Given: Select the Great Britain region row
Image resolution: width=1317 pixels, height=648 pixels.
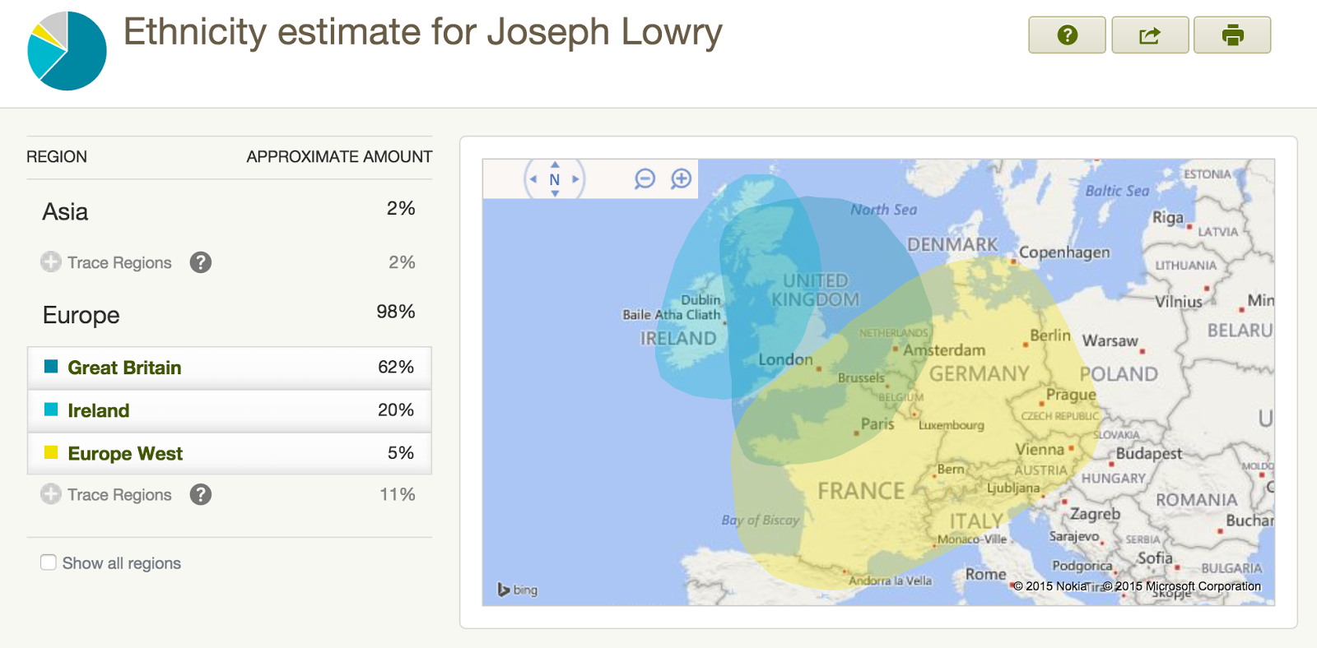Looking at the screenshot, I should point(230,368).
